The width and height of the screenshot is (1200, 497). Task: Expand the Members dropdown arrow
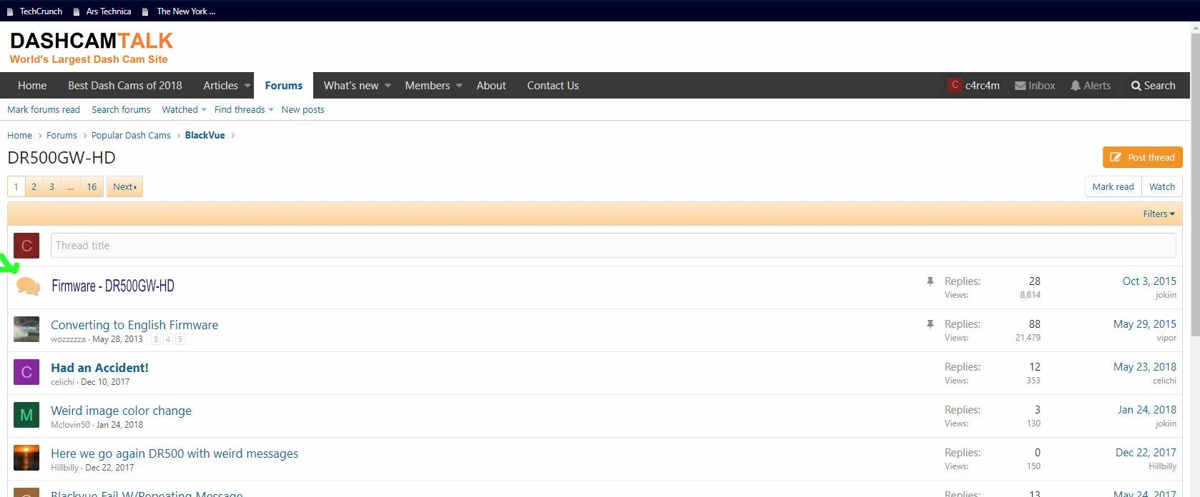(x=459, y=86)
